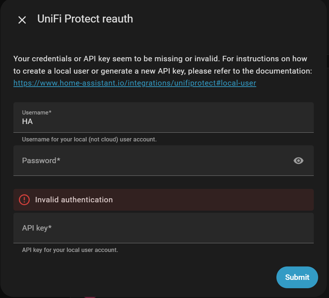Click the red error alert icon
Image resolution: width=329 pixels, height=298 pixels.
pos(24,200)
